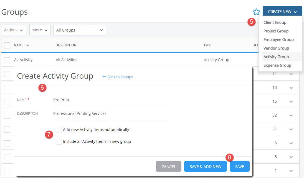
Task: Click the DESCRIPTION column header
Action: (66, 45)
